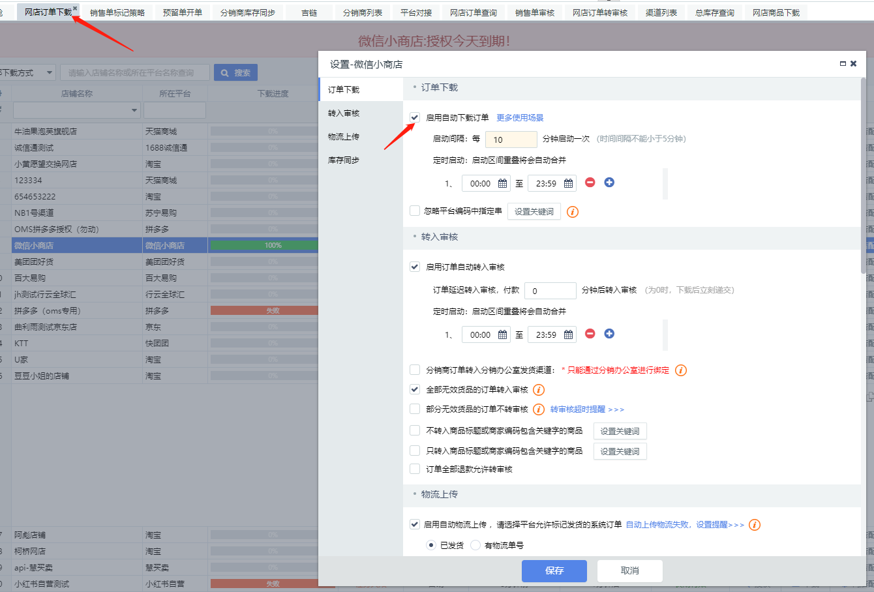874x592 pixels.
Task: Switch to 预留单开单 tab
Action: [x=183, y=12]
